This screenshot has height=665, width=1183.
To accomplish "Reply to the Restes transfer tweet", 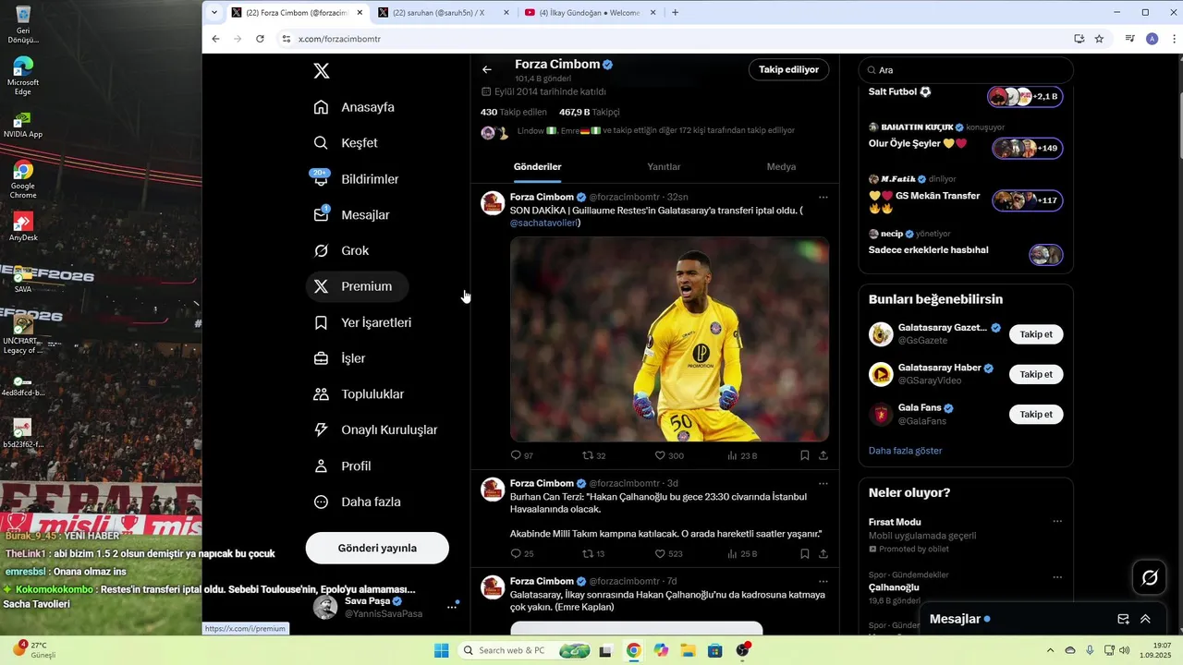I will [x=522, y=455].
